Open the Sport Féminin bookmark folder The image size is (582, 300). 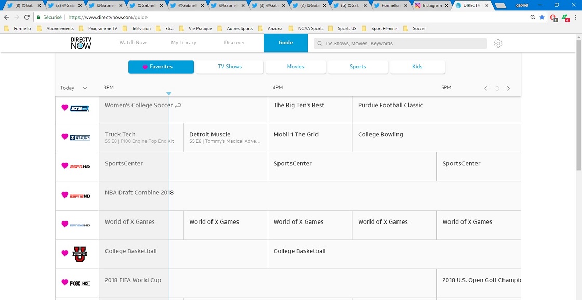(x=380, y=28)
